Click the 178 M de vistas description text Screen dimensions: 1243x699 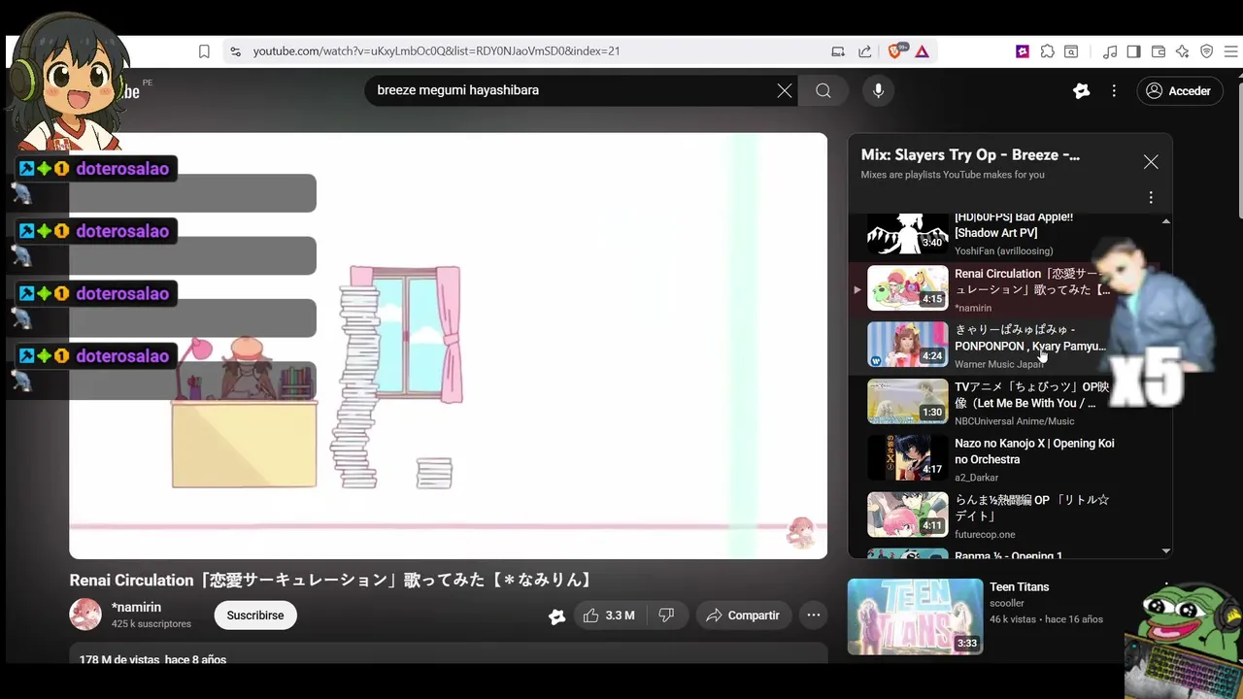click(152, 659)
